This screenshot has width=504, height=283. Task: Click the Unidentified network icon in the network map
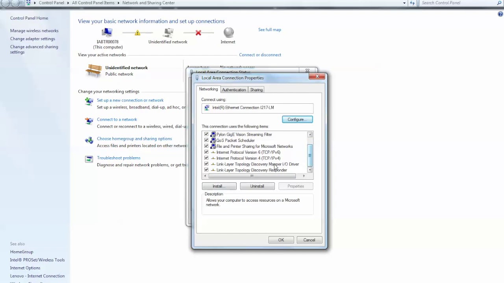coord(169,33)
